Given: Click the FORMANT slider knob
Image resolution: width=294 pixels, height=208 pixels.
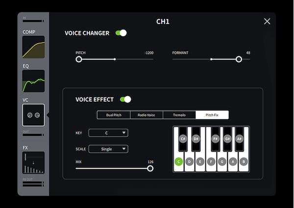Looking at the screenshot, I should click(x=239, y=59).
